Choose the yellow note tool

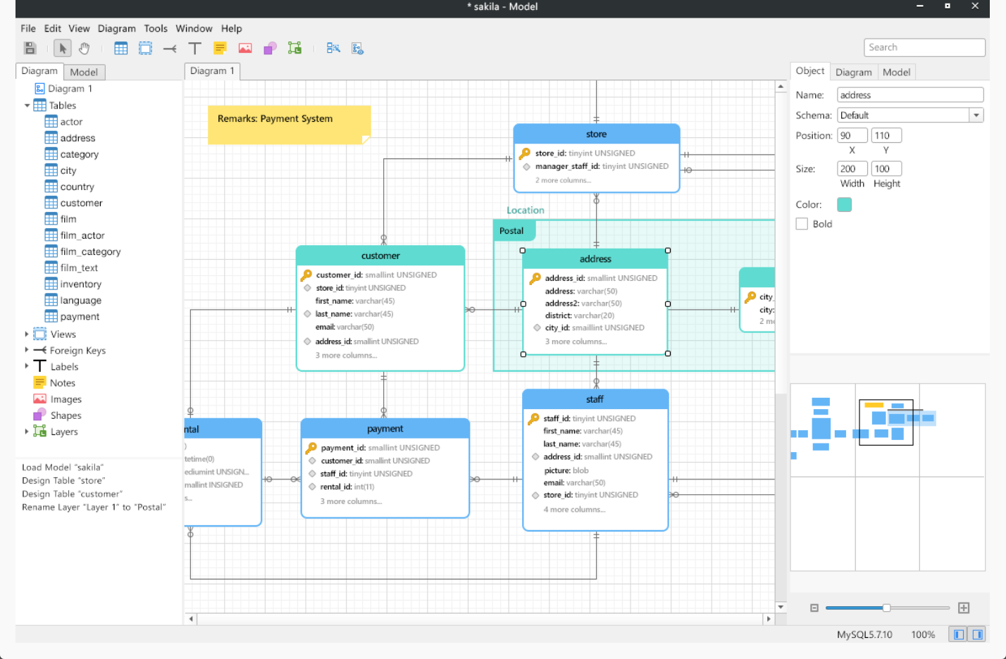coord(220,48)
